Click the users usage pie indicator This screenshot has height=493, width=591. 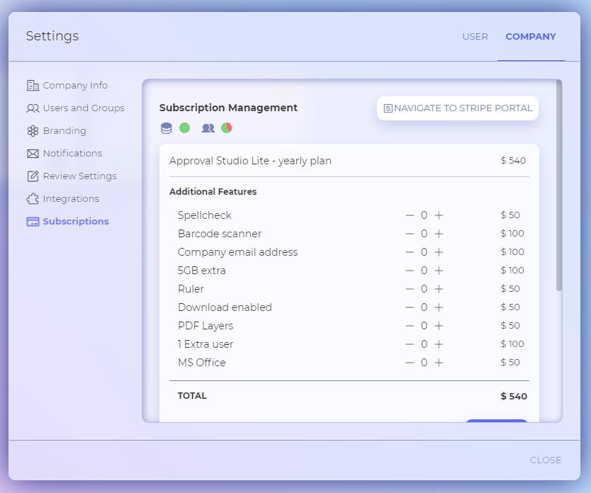point(227,128)
